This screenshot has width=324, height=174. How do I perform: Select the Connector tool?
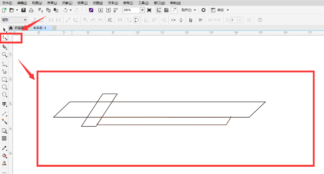click(x=4, y=121)
